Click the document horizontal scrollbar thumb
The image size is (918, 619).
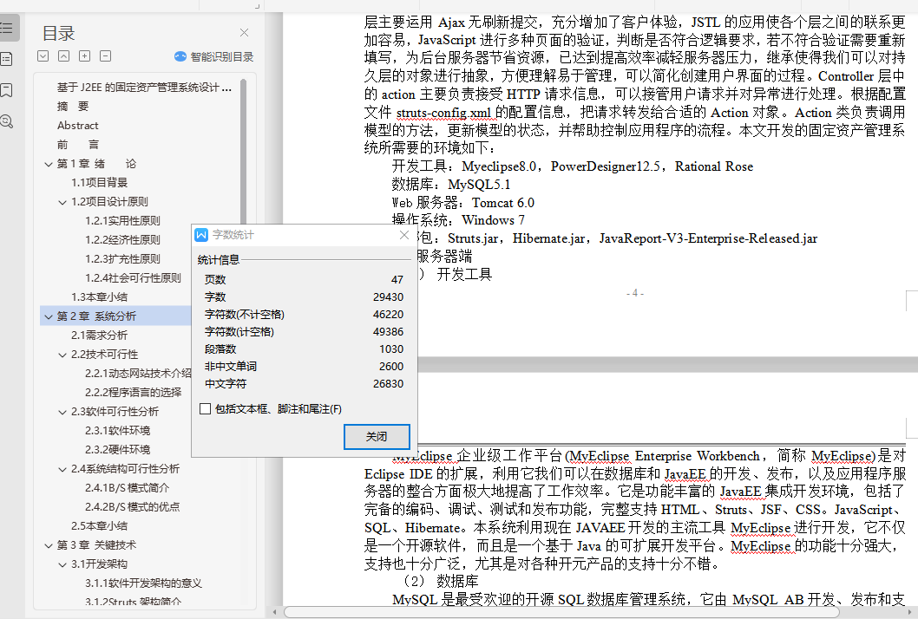pyautogui.click(x=561, y=612)
